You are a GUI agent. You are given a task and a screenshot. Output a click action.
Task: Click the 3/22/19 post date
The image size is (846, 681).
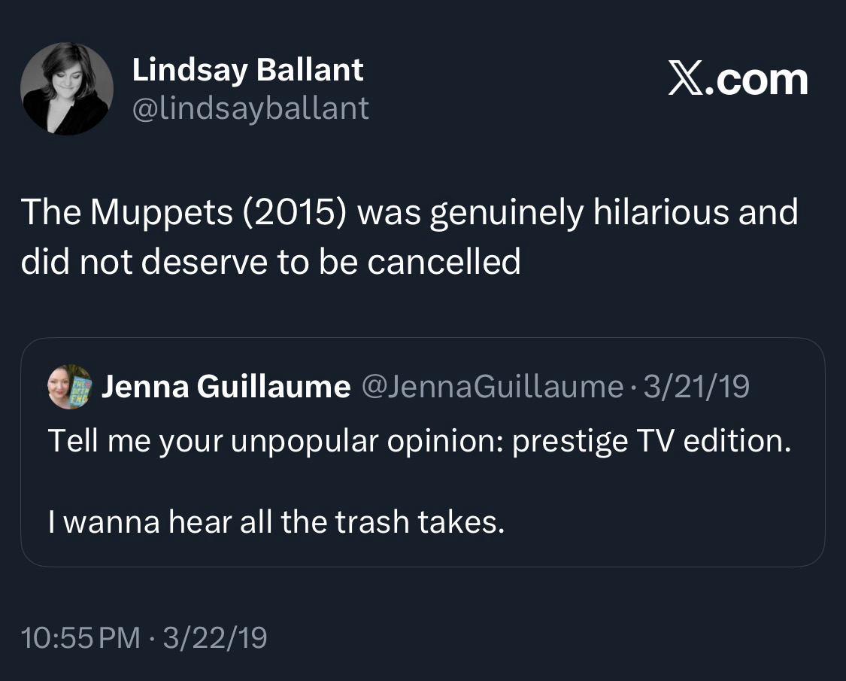pyautogui.click(x=215, y=638)
